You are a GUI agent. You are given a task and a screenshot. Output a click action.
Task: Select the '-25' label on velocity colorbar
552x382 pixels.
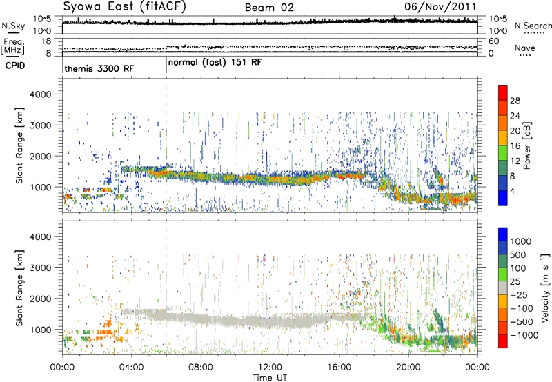click(518, 295)
